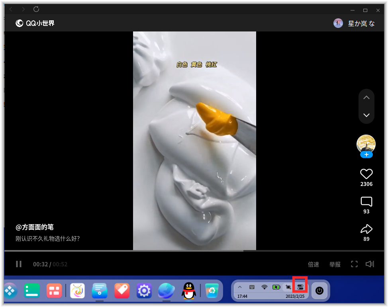Go to the next video with the down chevron
Image resolution: width=388 pixels, height=307 pixels.
[x=366, y=115]
